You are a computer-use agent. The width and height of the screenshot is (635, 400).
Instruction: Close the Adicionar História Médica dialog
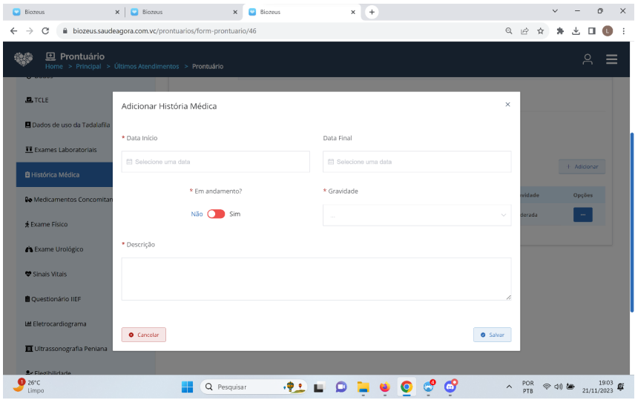coord(507,105)
